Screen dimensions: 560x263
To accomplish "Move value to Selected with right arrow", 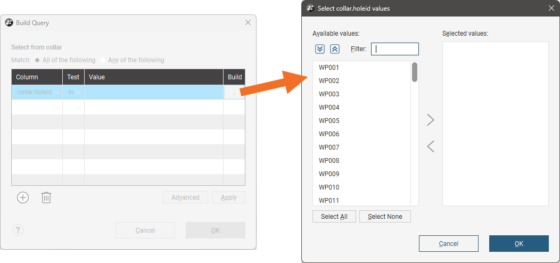I will pyautogui.click(x=431, y=120).
